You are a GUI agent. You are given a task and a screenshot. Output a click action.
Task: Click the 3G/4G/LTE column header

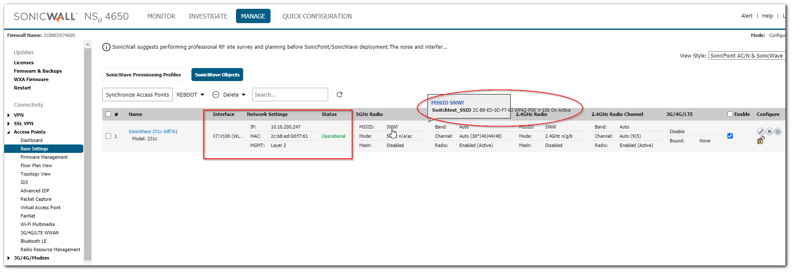(679, 114)
